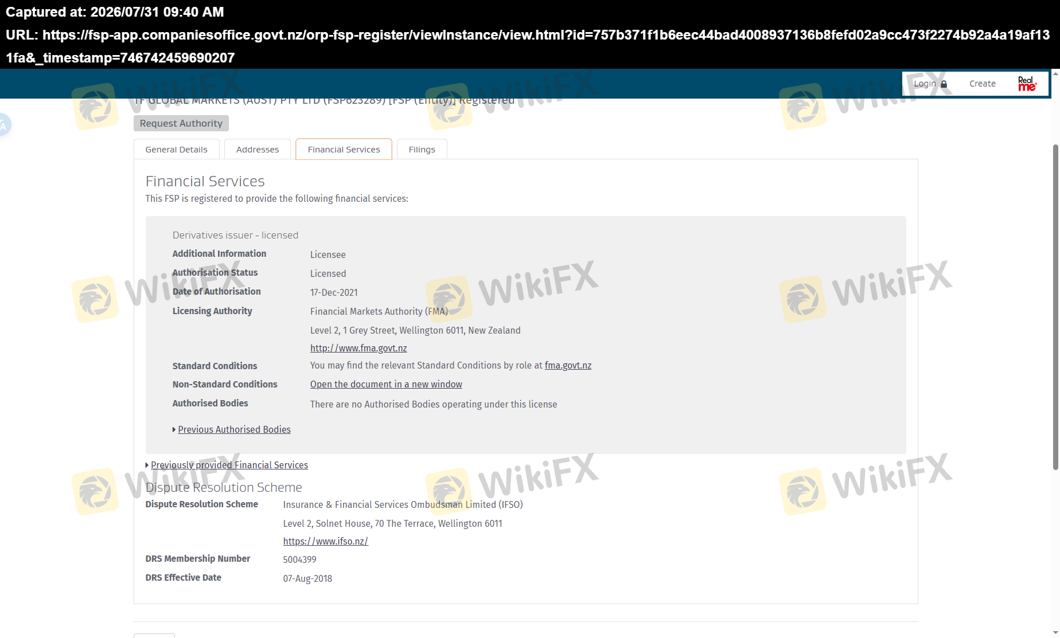1060x638 pixels.
Task: Click the RealMe logo icon
Action: point(1027,84)
